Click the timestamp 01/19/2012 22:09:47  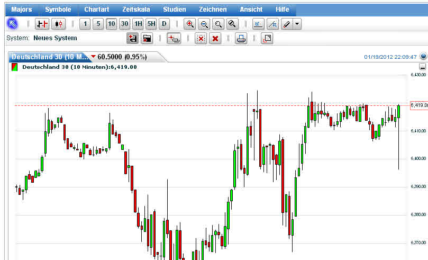390,57
